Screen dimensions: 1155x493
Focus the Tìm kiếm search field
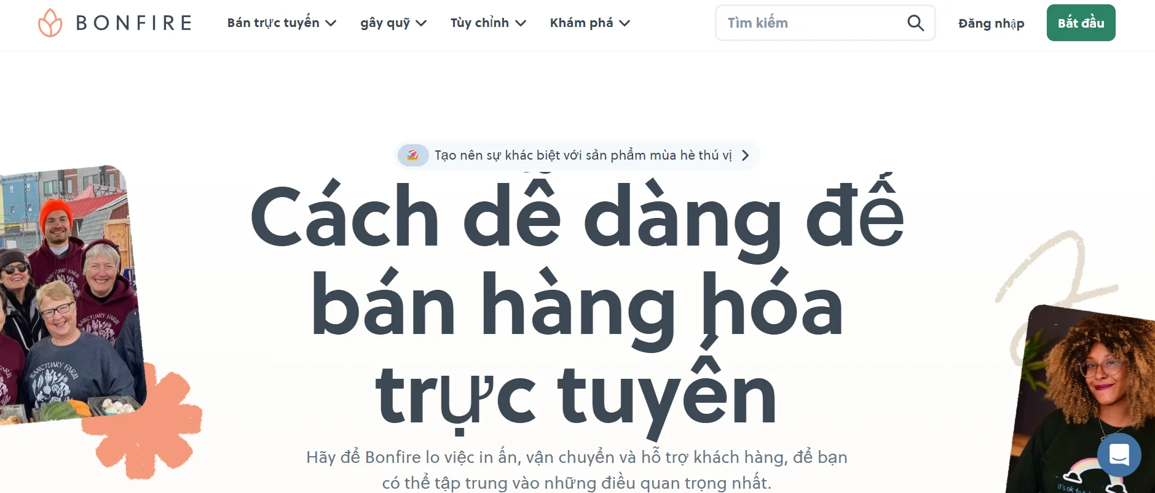[811, 23]
